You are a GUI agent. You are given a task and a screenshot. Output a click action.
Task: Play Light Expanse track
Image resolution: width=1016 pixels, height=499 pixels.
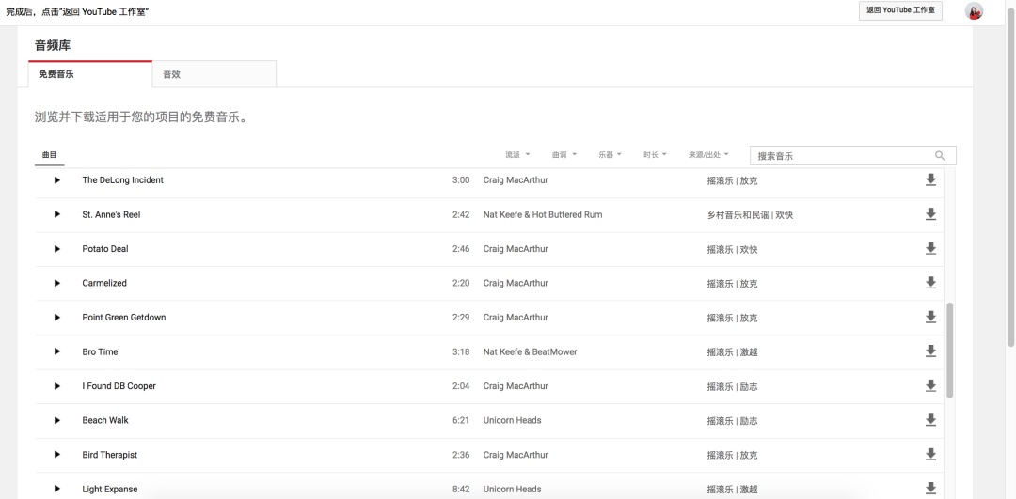pos(57,489)
